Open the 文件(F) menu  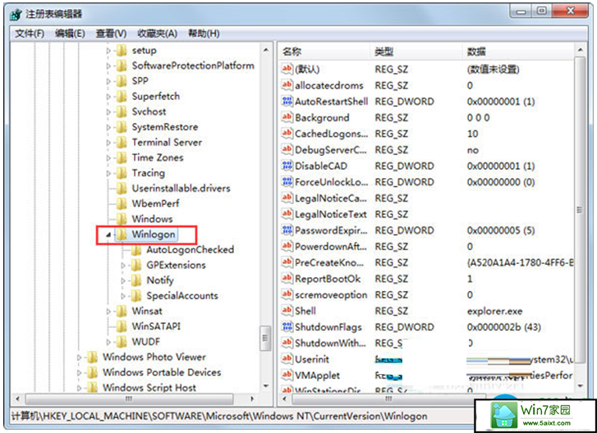tap(30, 34)
